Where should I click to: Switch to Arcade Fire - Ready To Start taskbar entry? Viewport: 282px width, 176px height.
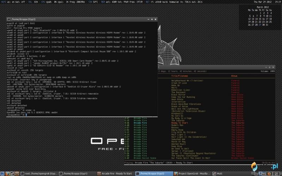click(x=115, y=174)
